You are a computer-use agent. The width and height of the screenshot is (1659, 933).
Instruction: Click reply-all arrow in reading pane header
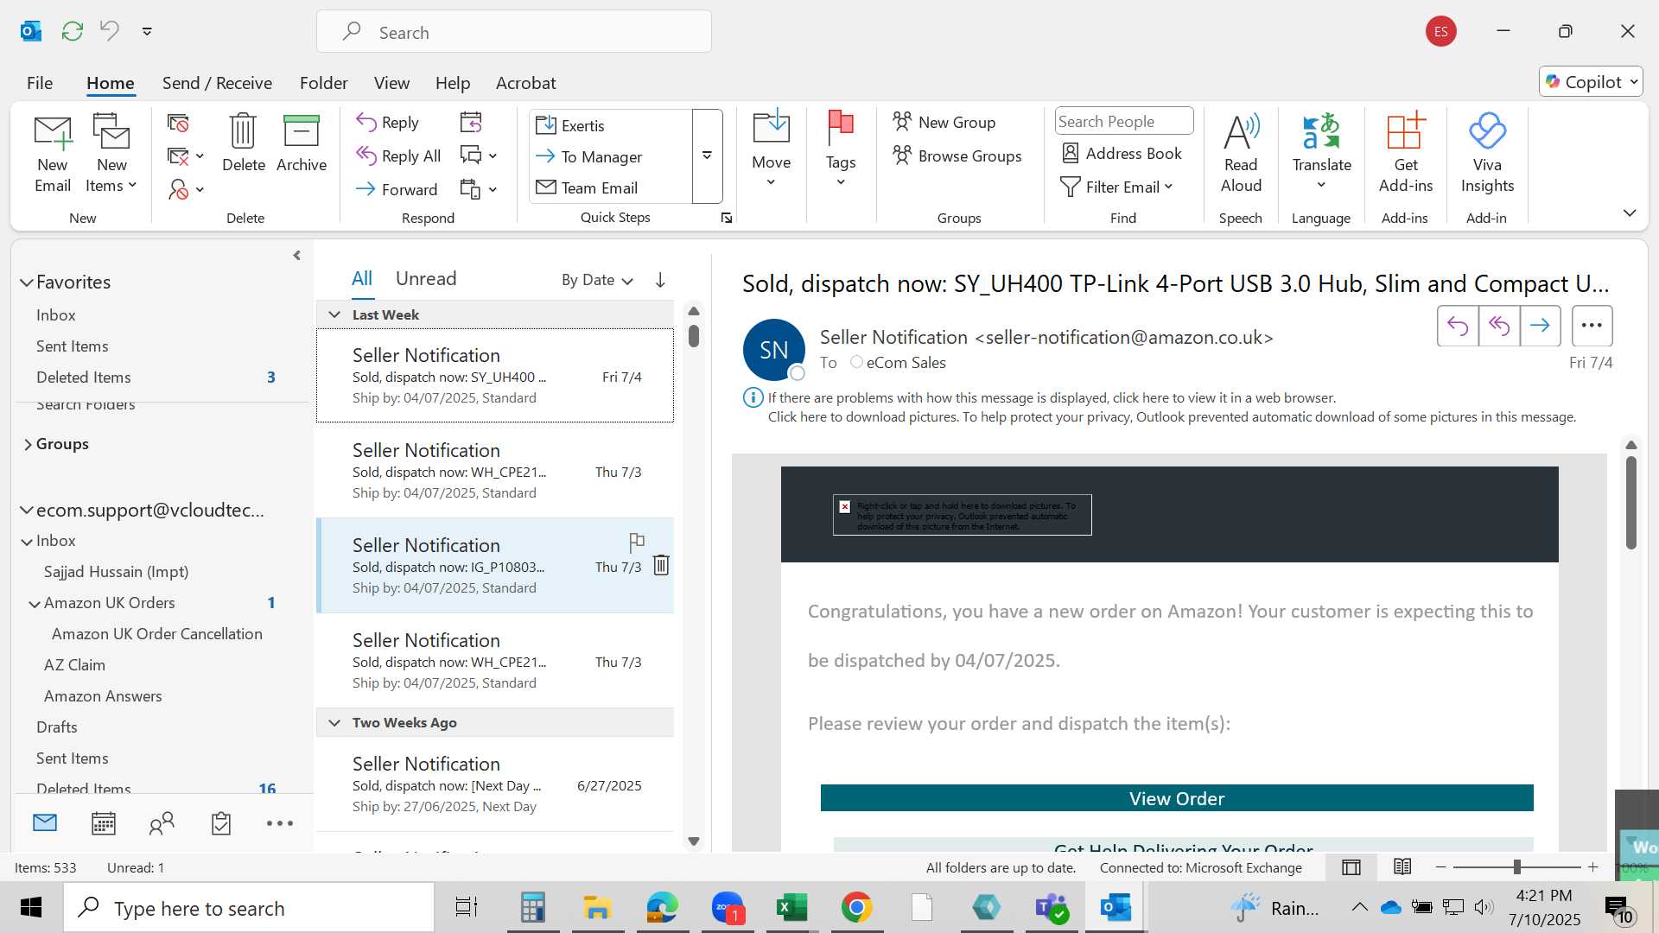(1499, 326)
